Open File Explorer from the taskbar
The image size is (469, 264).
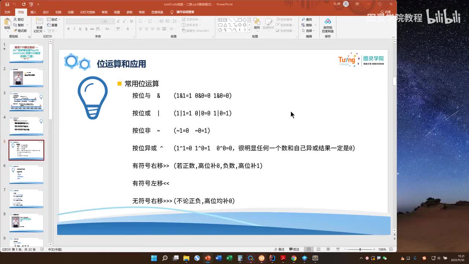point(186,258)
